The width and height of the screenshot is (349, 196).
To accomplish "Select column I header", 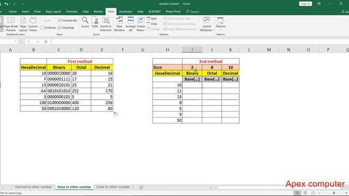I will pyautogui.click(x=192, y=50).
